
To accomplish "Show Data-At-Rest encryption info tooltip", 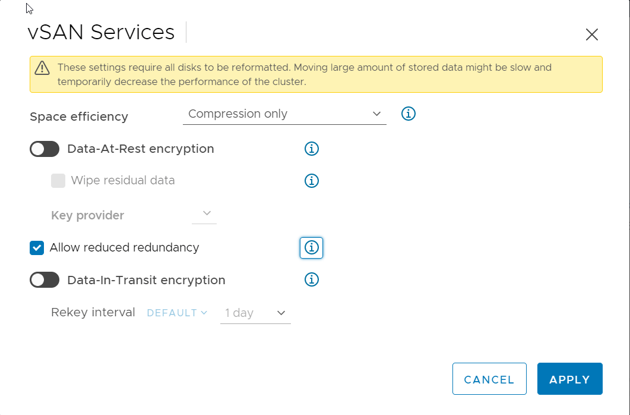I will (312, 149).
